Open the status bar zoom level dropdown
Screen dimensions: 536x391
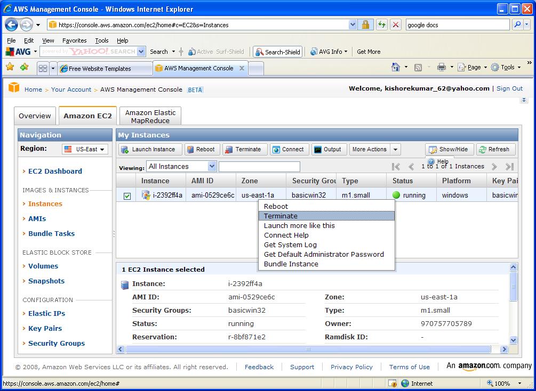(x=519, y=383)
